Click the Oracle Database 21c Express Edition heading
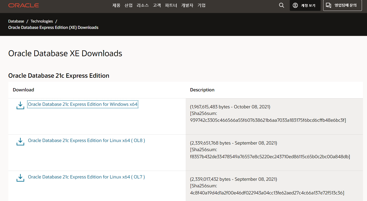The height and width of the screenshot is (201, 367). pos(59,75)
